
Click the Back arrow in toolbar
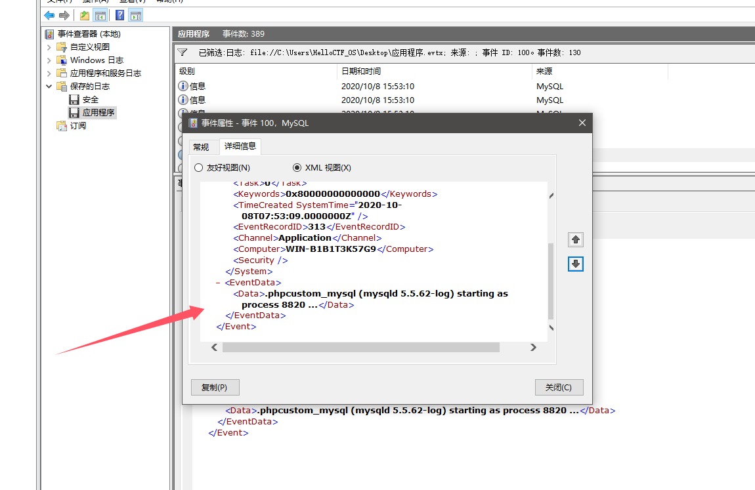pos(49,15)
